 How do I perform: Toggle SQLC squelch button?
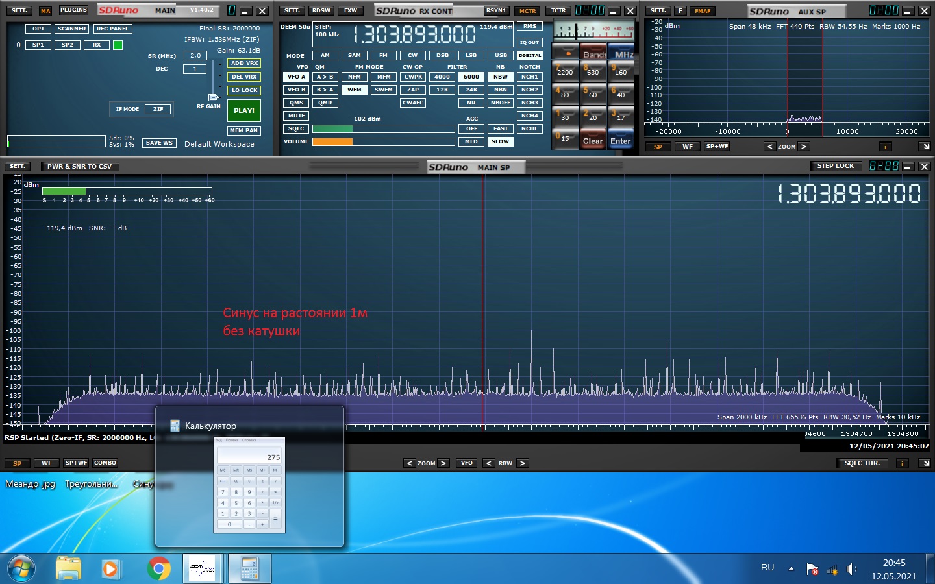click(296, 128)
